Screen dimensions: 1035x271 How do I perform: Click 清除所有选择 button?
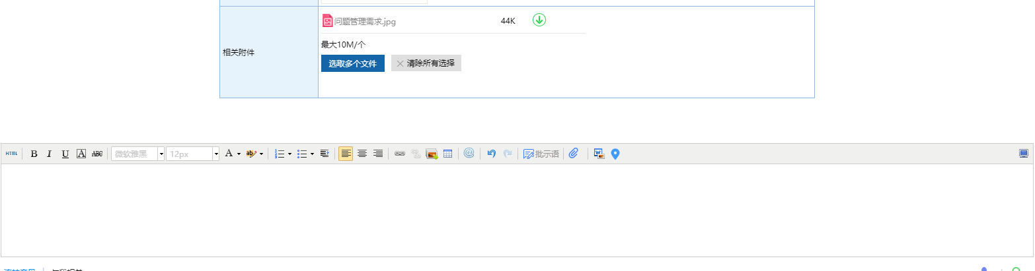[x=426, y=63]
